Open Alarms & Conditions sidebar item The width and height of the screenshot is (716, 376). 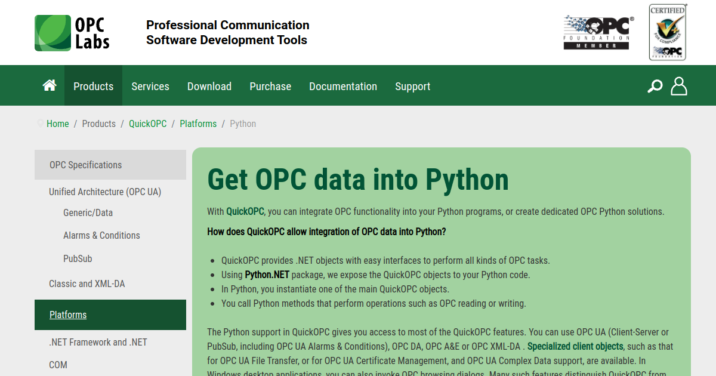click(x=101, y=235)
